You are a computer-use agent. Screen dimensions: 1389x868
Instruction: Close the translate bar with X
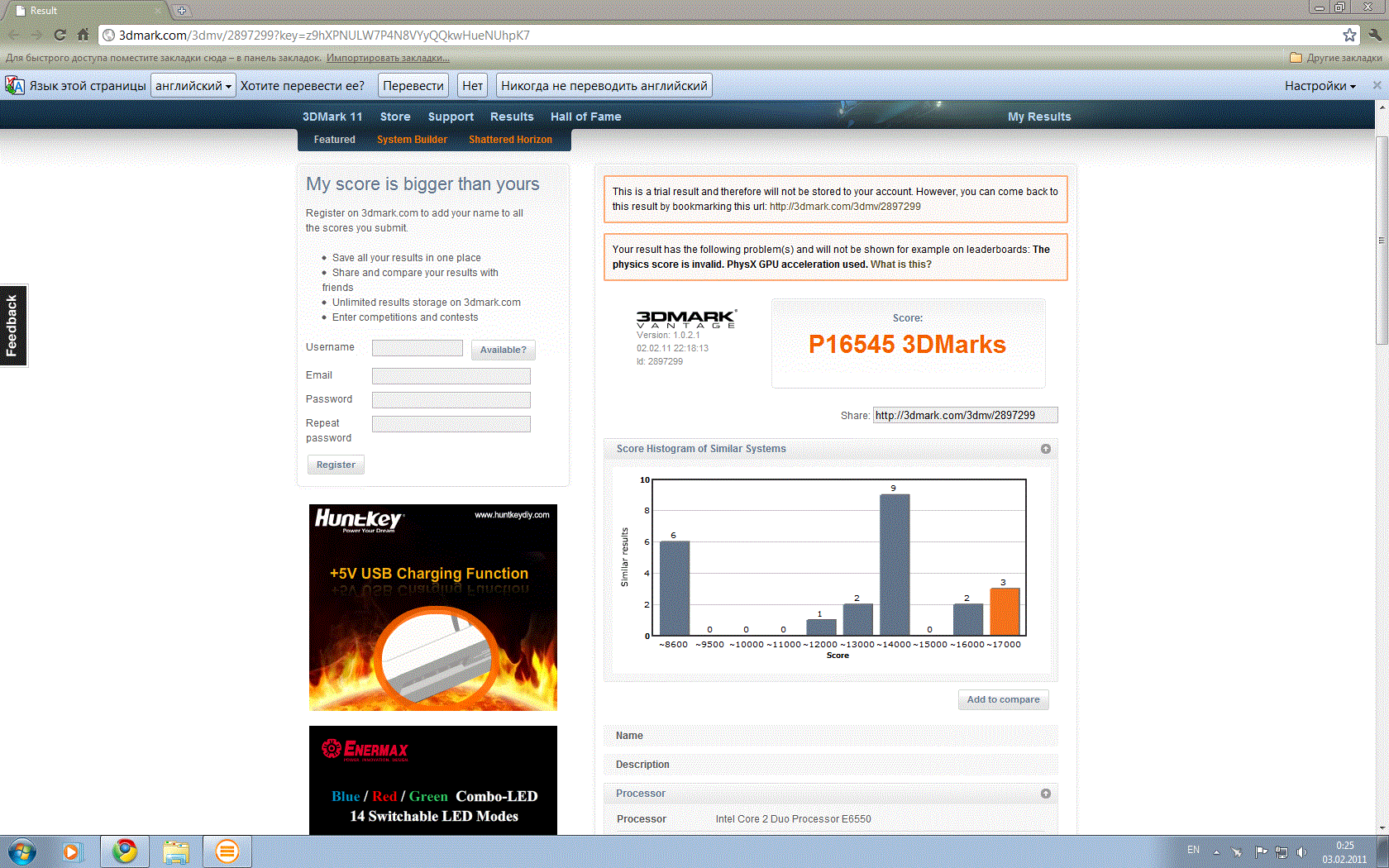1377,85
